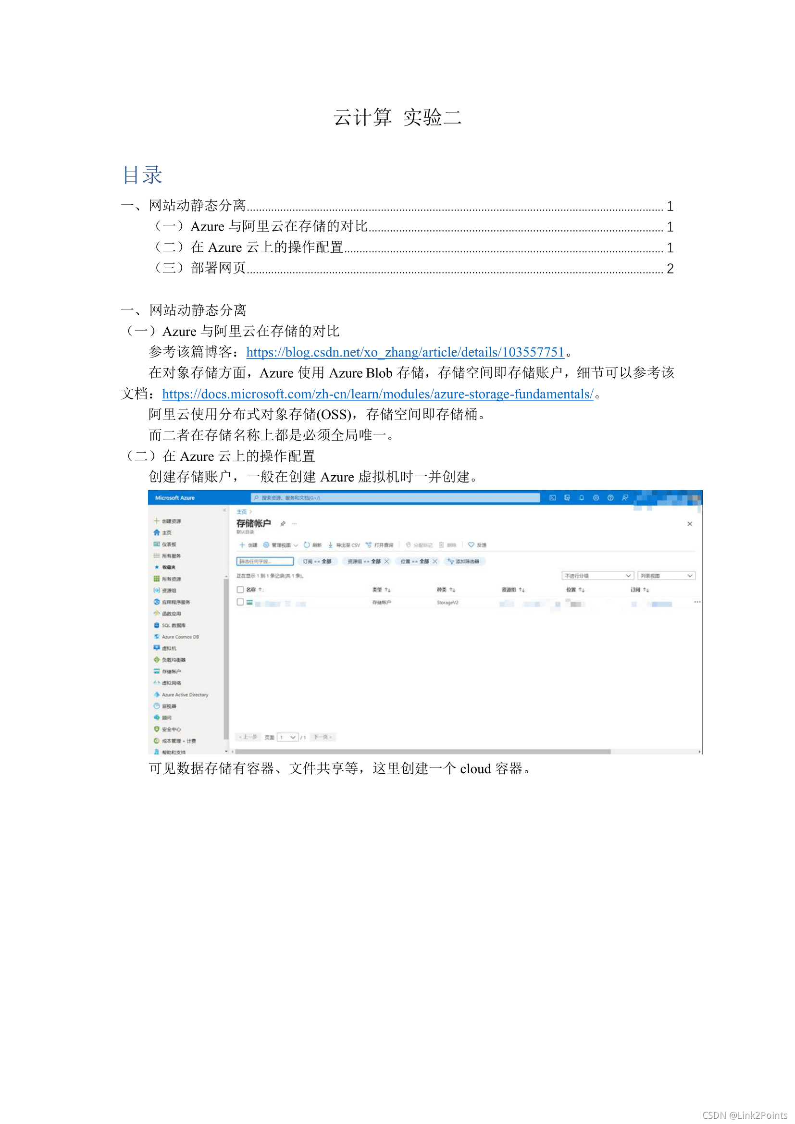Open 负载均衡器 in the sidebar

[x=169, y=660]
